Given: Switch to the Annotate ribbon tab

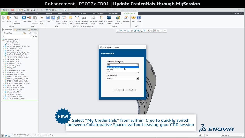Looking at the screenshot, I should tap(37, 14).
